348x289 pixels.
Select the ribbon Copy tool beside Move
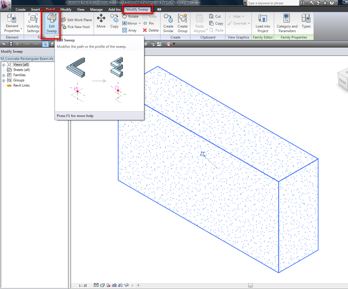click(x=114, y=21)
